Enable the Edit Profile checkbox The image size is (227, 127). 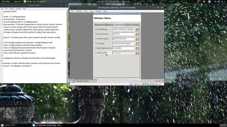click(96, 53)
